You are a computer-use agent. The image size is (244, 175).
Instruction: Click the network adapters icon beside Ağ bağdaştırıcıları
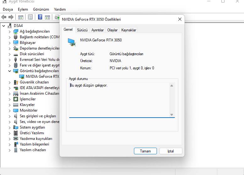click(x=15, y=31)
